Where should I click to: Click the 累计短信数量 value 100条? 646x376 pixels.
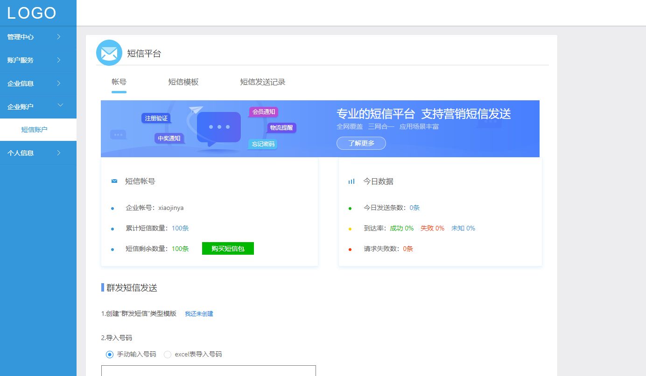point(180,228)
